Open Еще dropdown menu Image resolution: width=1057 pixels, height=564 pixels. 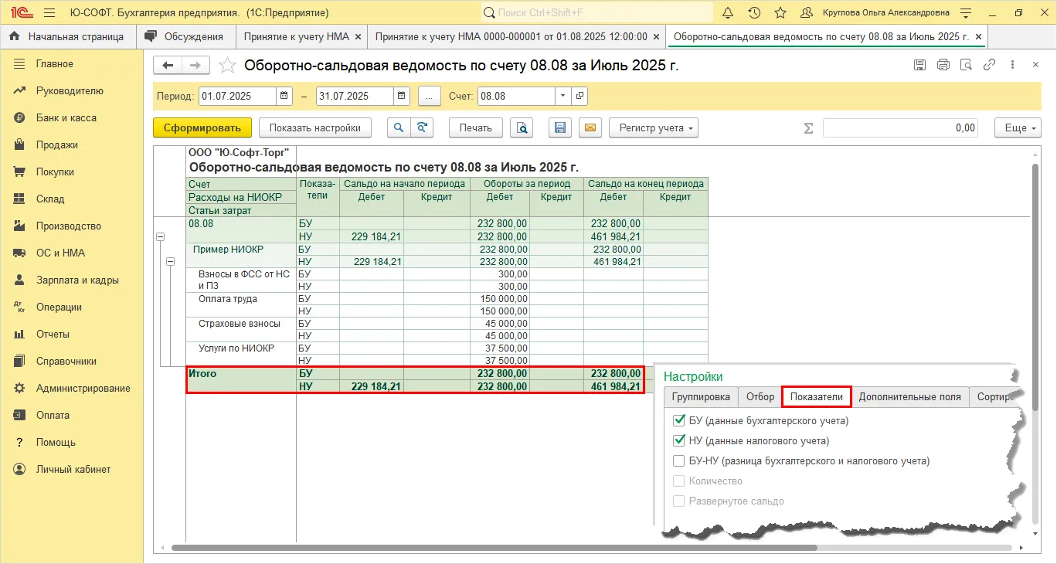tap(1018, 128)
